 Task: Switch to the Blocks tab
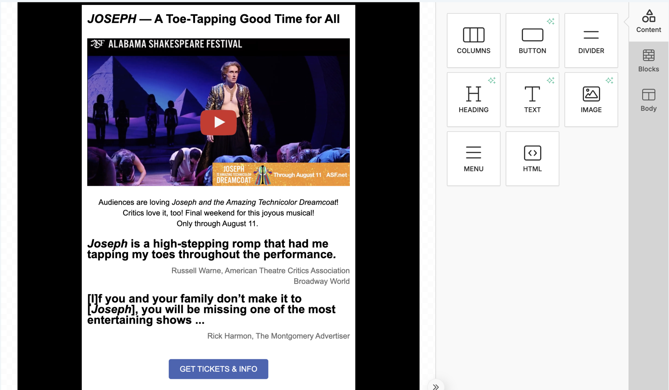tap(648, 61)
